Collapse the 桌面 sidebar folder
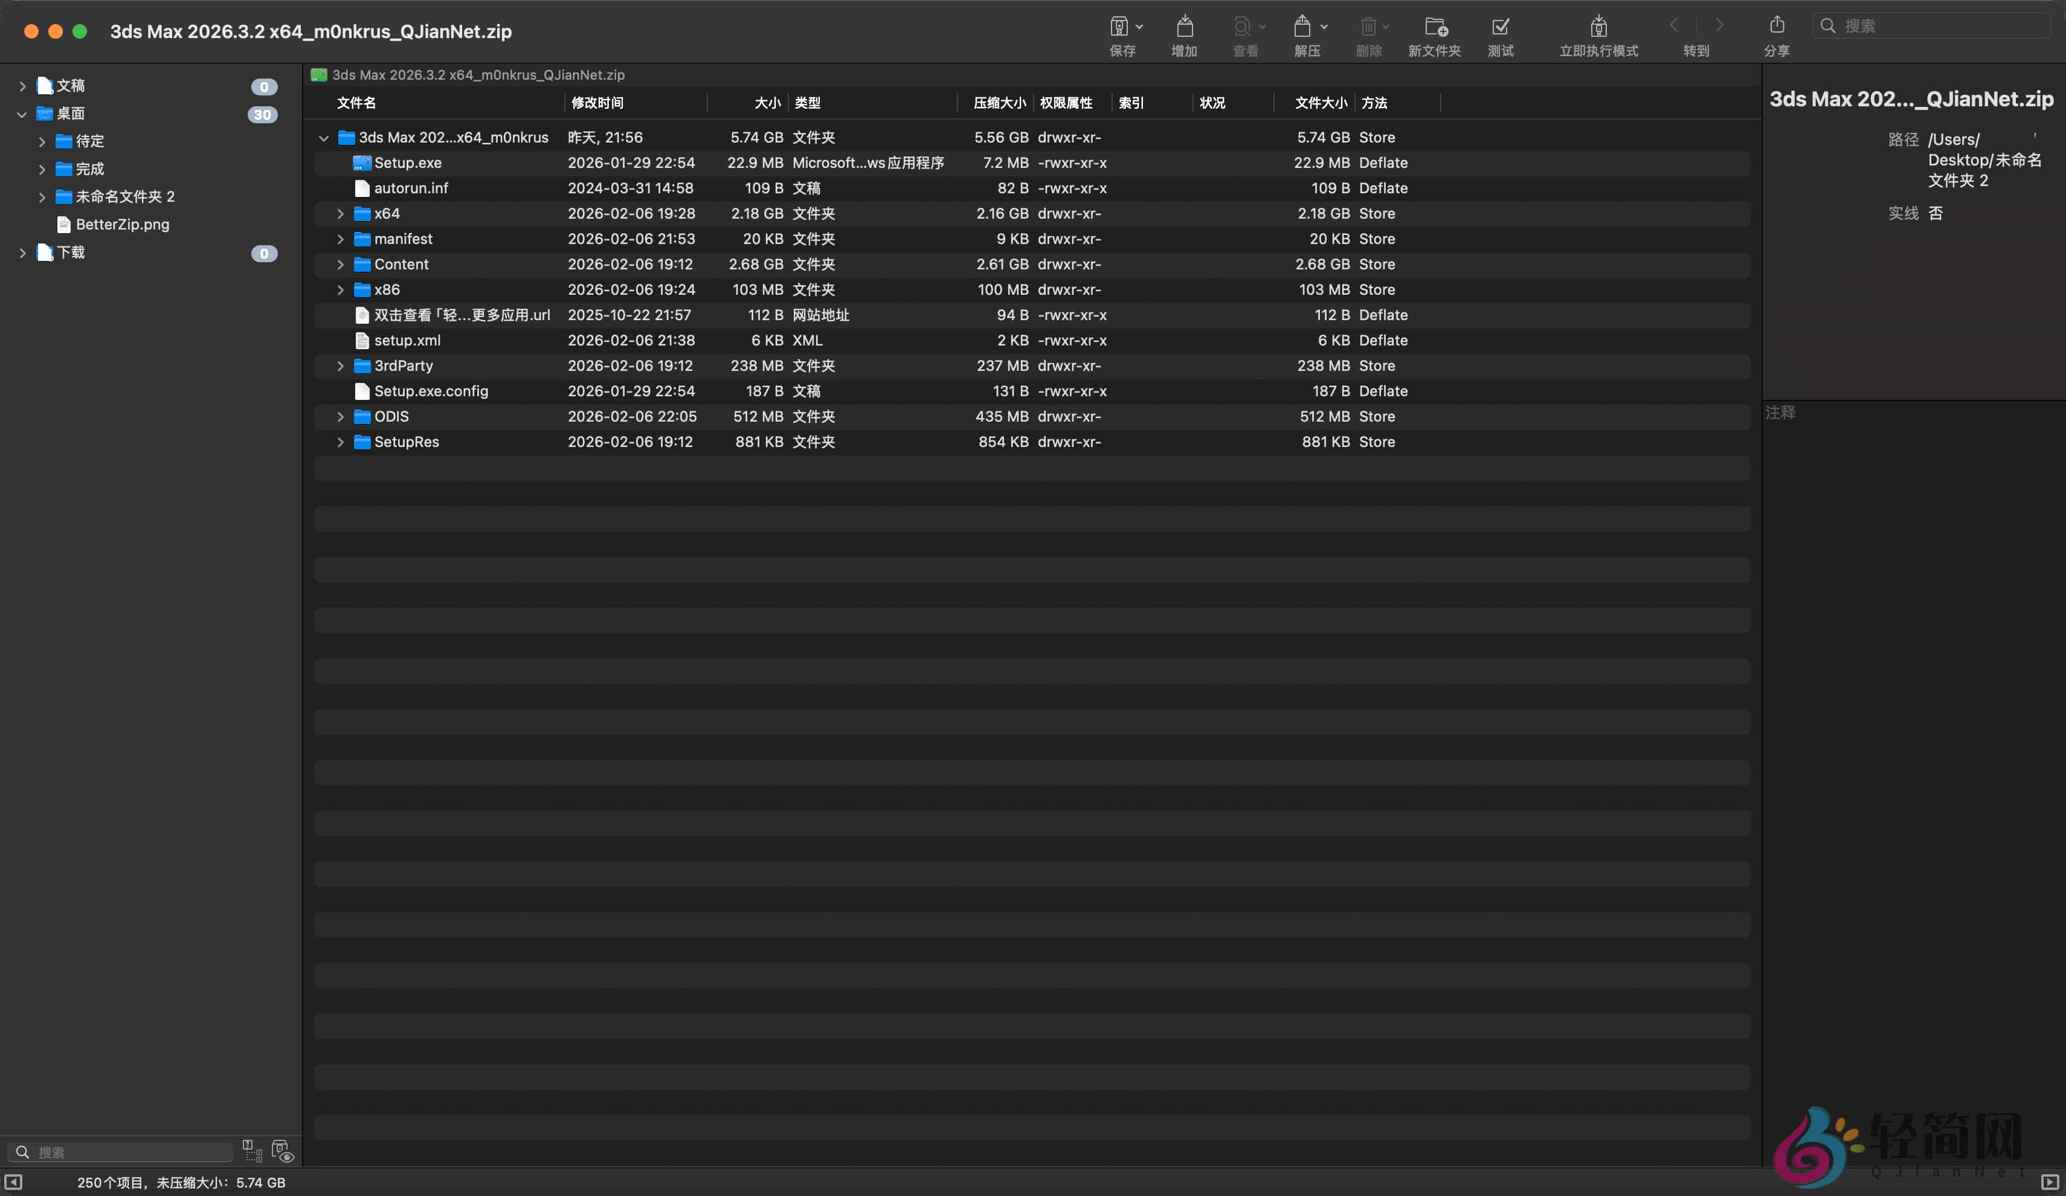The image size is (2066, 1196). (x=22, y=114)
